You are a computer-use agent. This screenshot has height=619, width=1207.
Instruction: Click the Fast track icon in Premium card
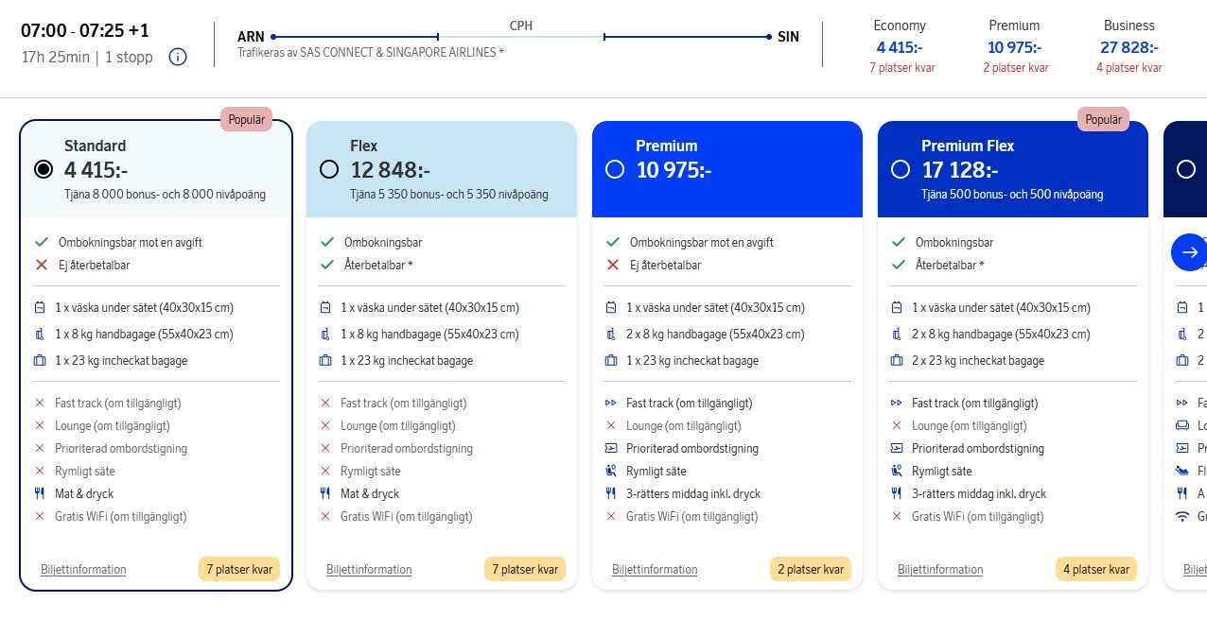(611, 403)
